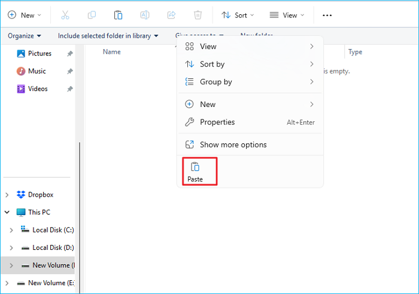The image size is (419, 294).
Task: Open the View dropdown in toolbar
Action: (287, 15)
